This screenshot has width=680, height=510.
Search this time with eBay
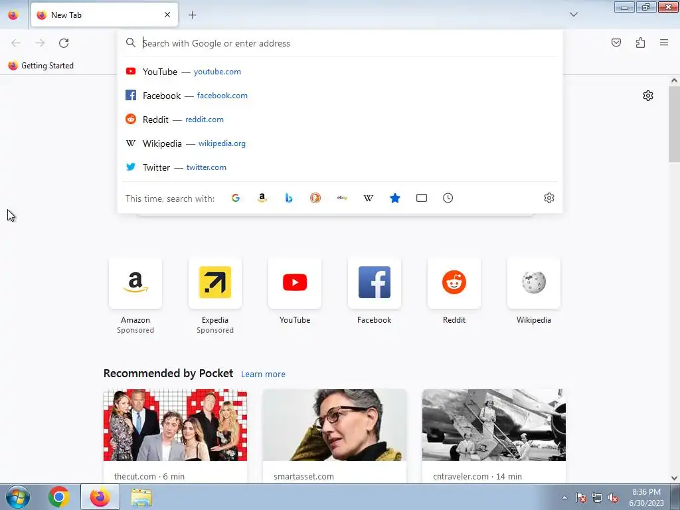click(342, 198)
